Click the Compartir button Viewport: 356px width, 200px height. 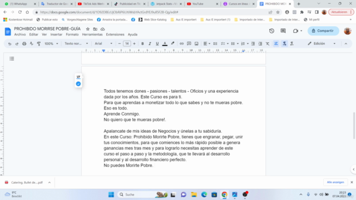pos(323,31)
